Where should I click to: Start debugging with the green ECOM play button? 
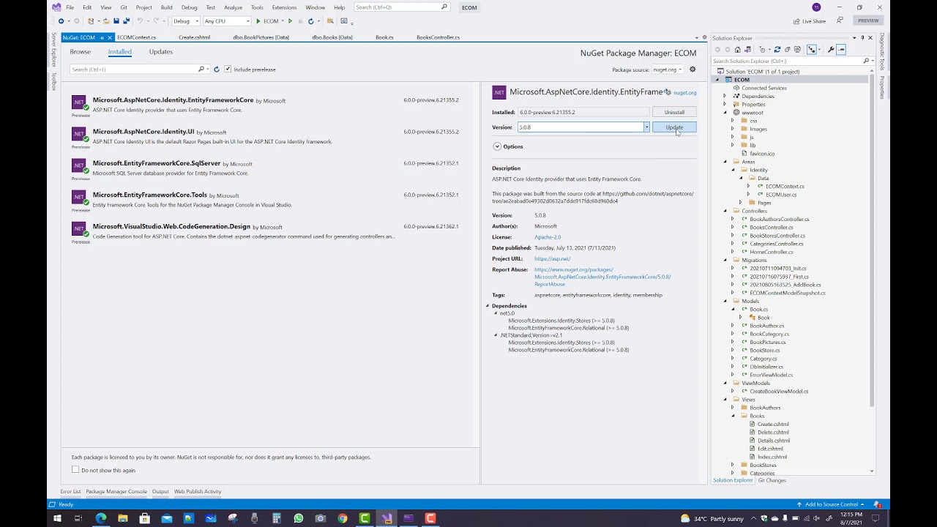tap(267, 21)
